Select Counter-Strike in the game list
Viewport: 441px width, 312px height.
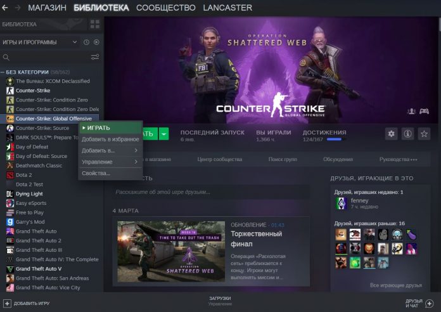point(33,91)
